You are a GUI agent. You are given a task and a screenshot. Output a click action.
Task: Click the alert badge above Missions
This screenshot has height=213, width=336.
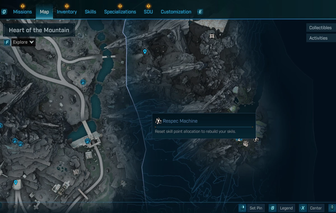coord(23,6)
